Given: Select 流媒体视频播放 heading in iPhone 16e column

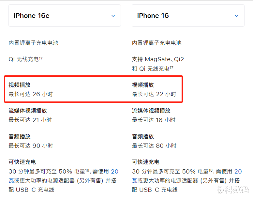Looking at the screenshot, I should (28, 111).
